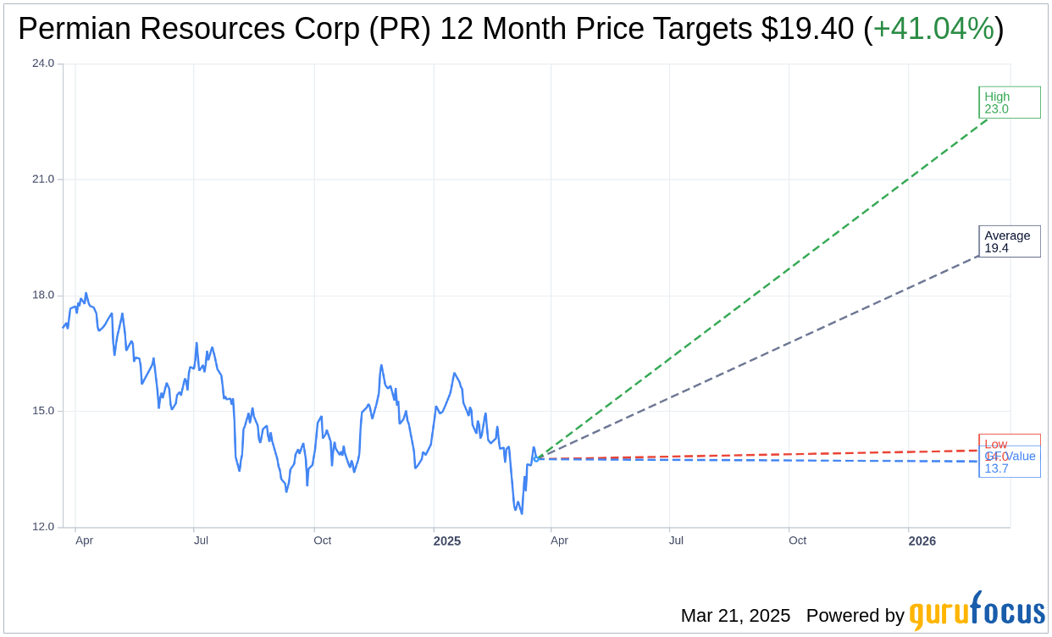The height and width of the screenshot is (637, 1052).
Task: Click the GF Value 13.7 label
Action: [x=1009, y=462]
